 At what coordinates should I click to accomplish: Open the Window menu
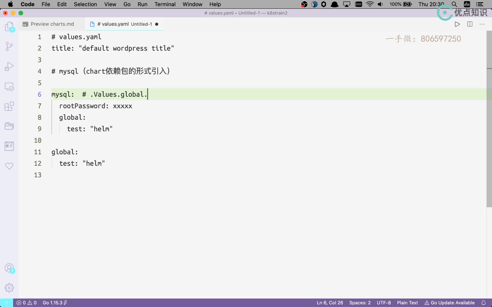point(192,4)
